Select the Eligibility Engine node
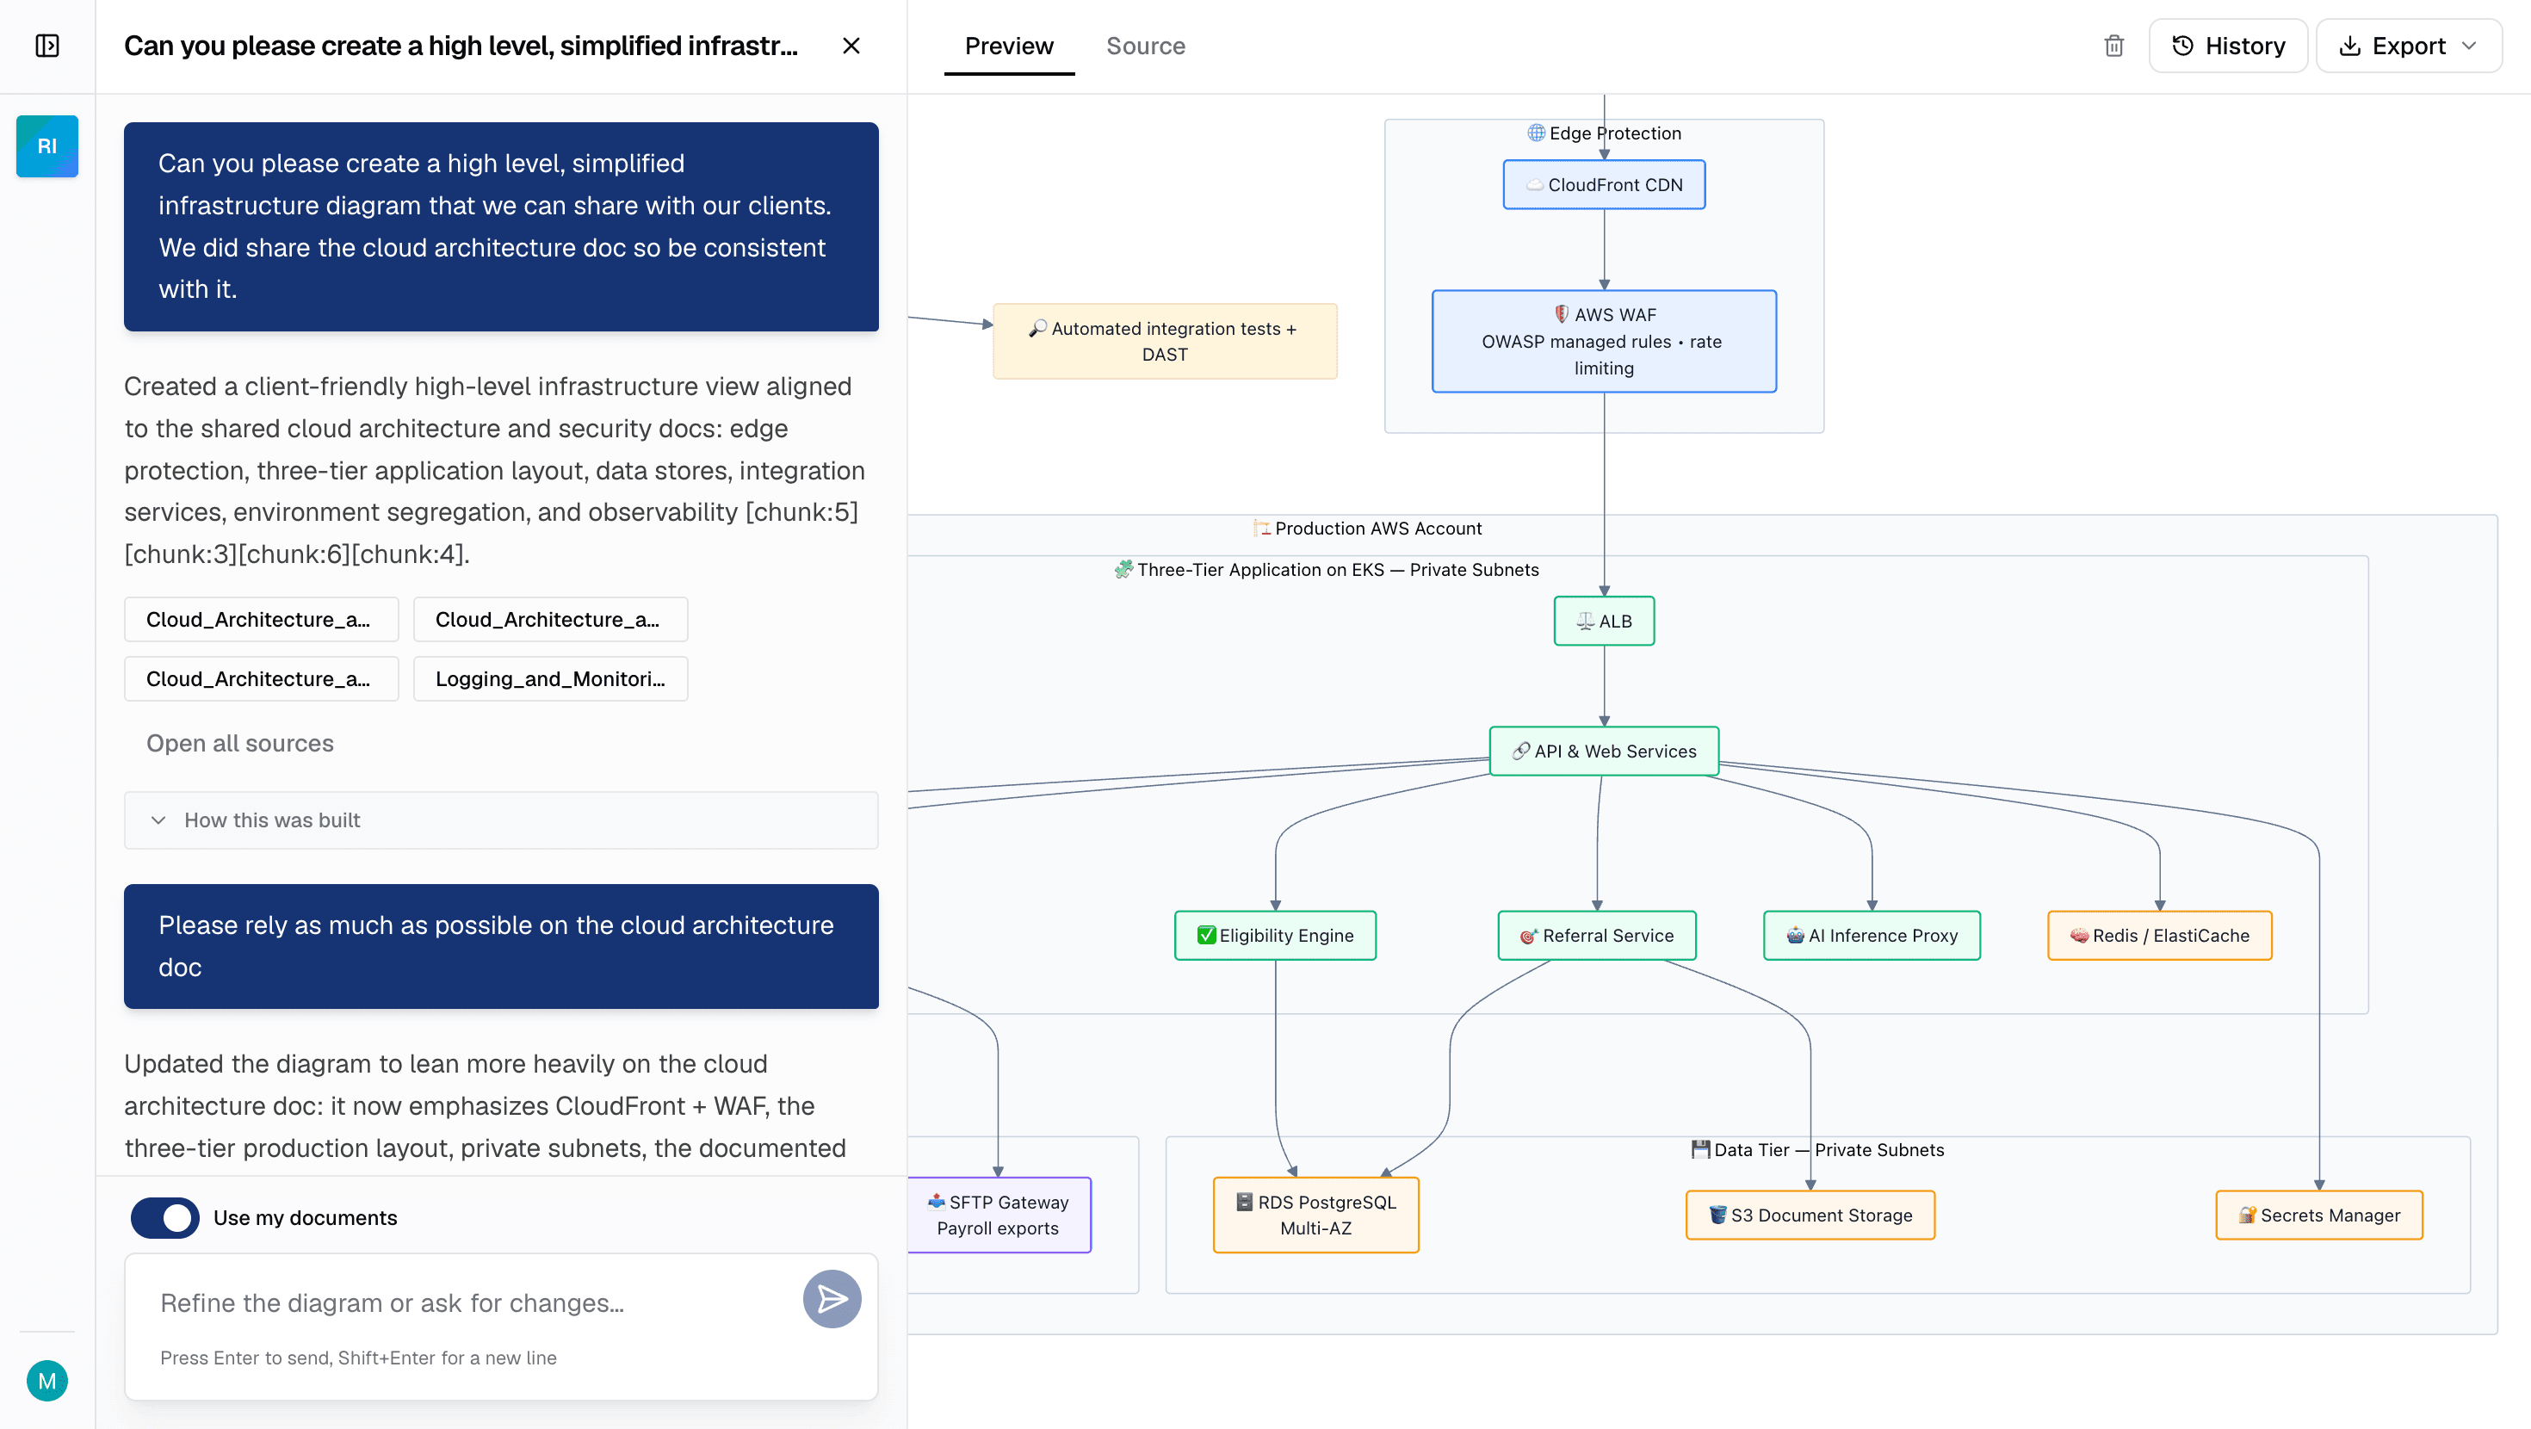 click(1275, 936)
